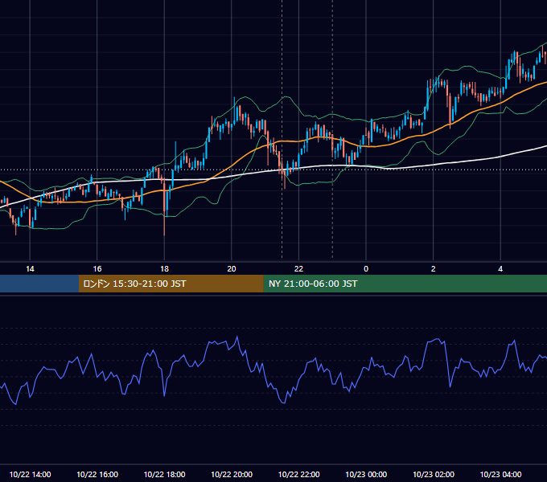Screen dimensions: 547x482
Task: Click the 2 hour label on chart axis
Action: click(434, 269)
